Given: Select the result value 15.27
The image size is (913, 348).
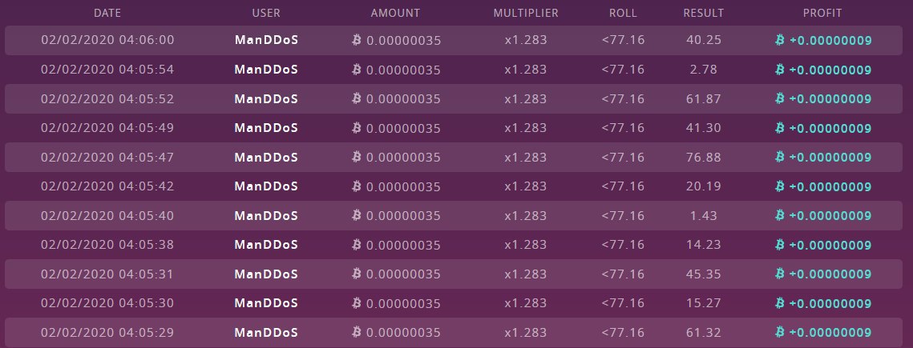Looking at the screenshot, I should click(703, 303).
